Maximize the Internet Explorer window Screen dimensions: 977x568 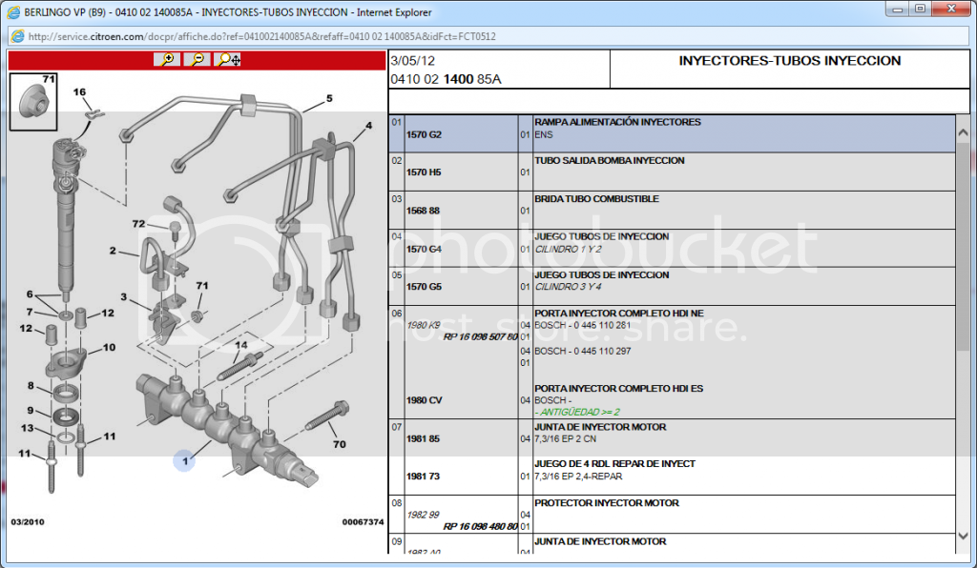pos(920,9)
